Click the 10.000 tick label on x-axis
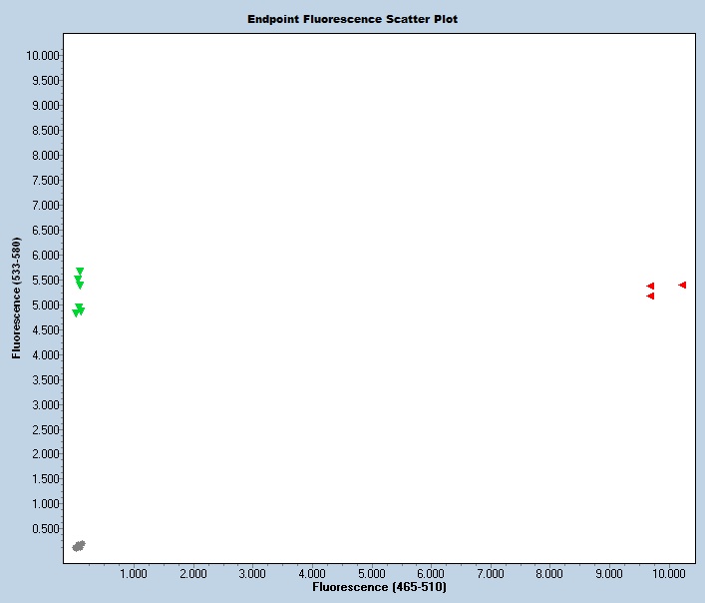The image size is (705, 603). point(668,574)
